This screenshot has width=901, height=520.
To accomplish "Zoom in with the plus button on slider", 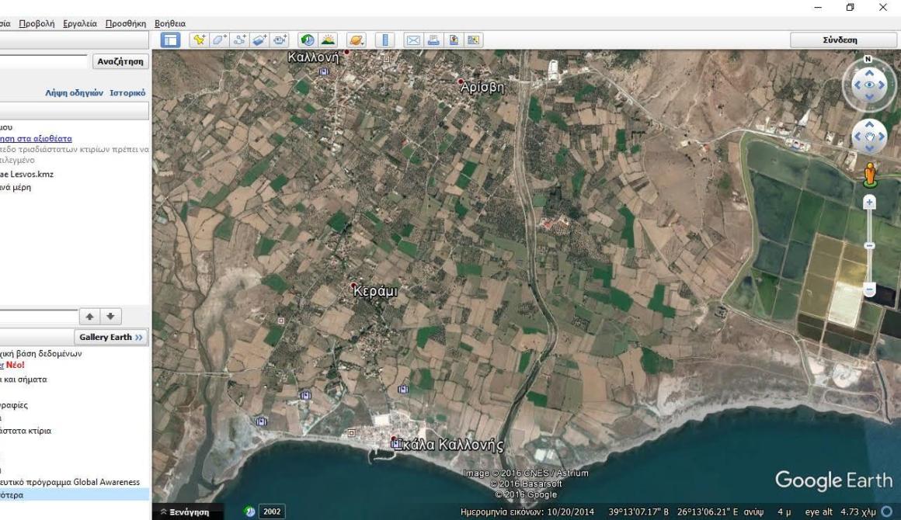I will point(869,202).
